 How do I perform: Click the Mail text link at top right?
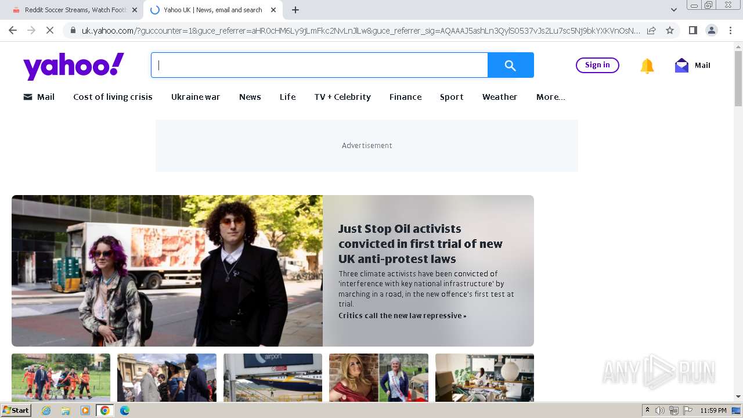point(702,66)
